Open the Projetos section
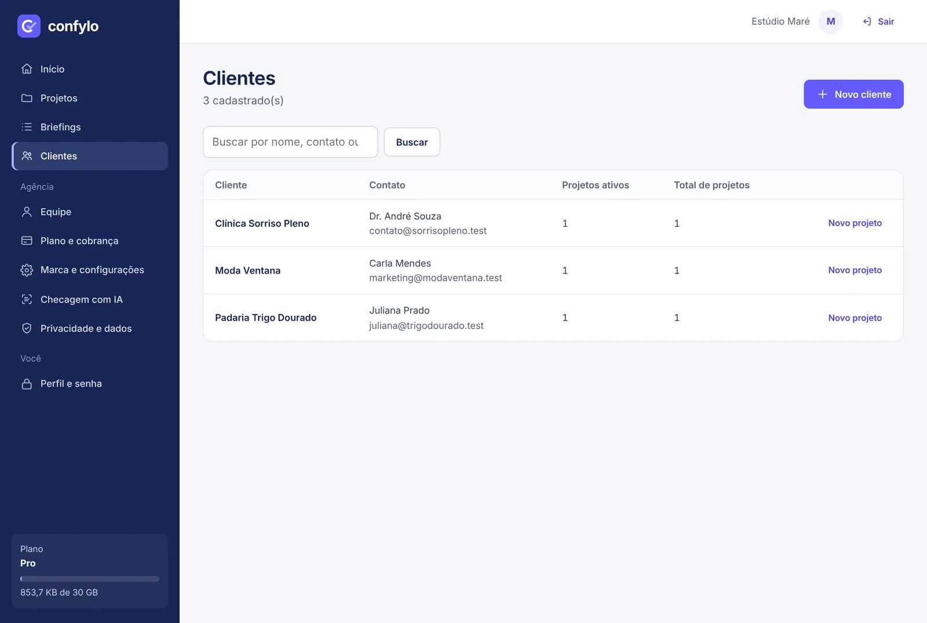 coord(90,98)
